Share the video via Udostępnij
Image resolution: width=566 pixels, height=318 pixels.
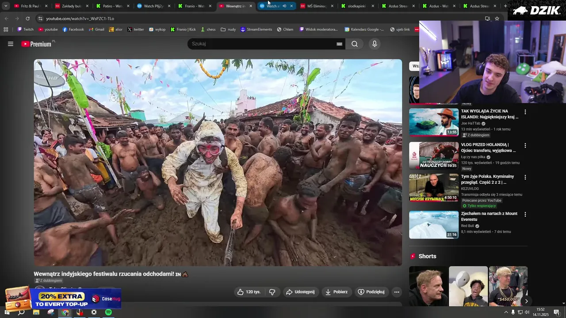pyautogui.click(x=300, y=292)
